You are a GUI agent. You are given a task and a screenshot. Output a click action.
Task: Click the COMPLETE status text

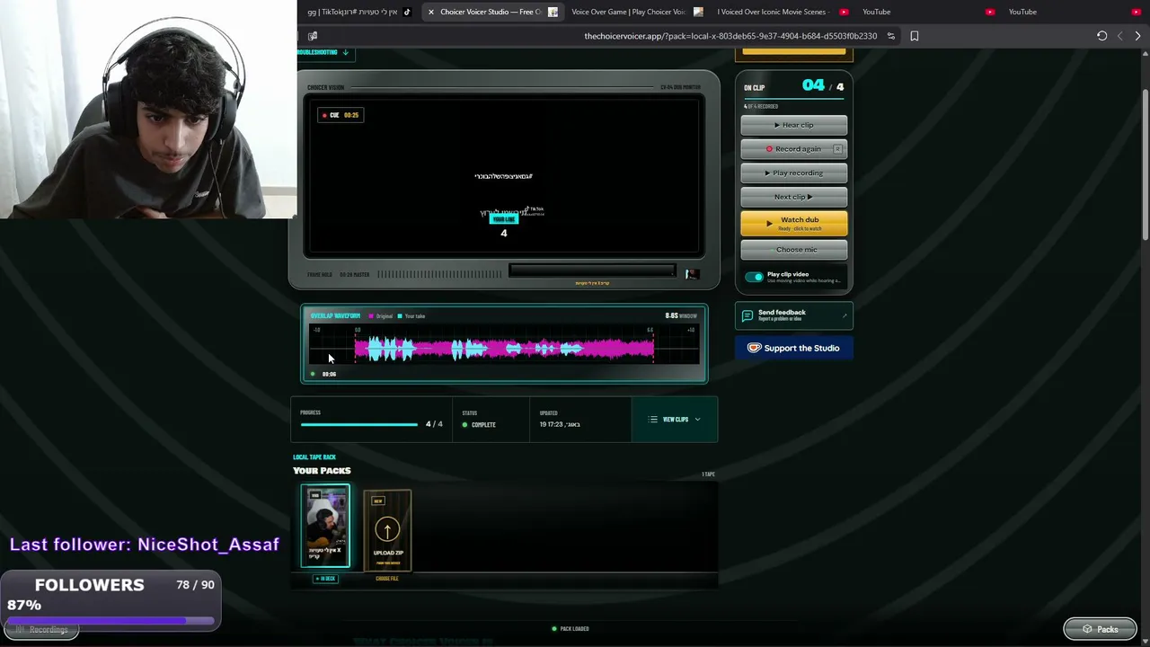(x=483, y=425)
